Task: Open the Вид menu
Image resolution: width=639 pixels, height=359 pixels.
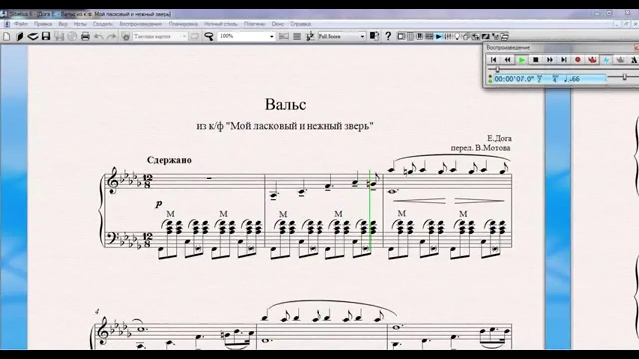Action: (x=63, y=23)
